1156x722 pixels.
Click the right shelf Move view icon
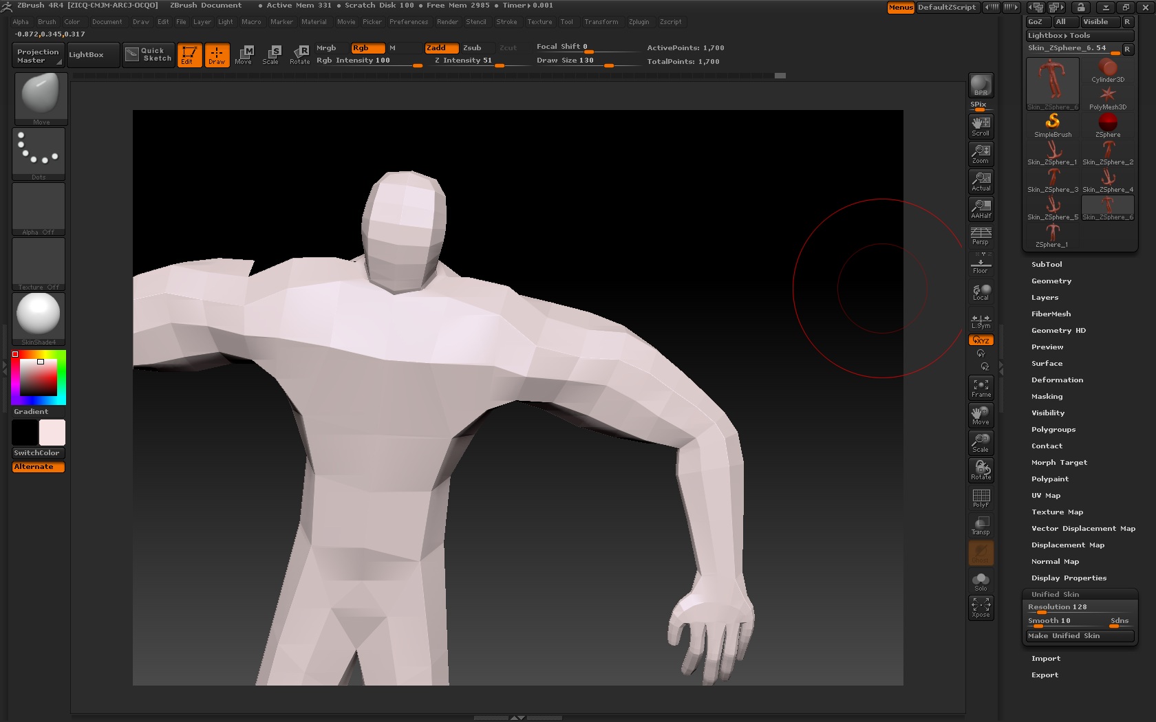point(981,415)
